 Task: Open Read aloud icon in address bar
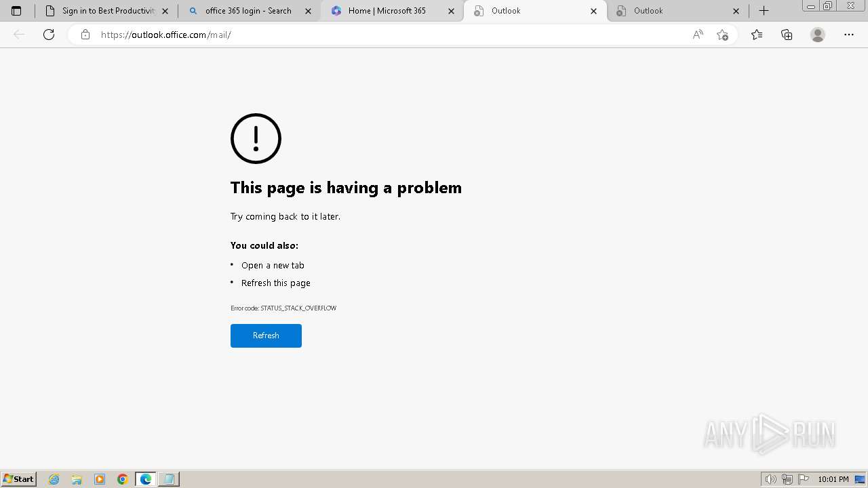pos(698,35)
